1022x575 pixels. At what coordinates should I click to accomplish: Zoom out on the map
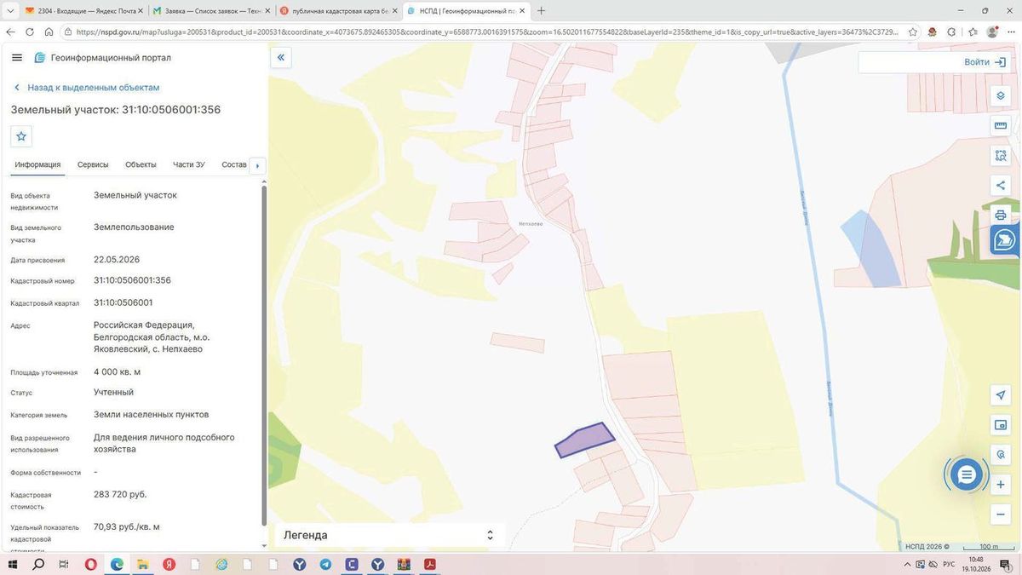(1001, 515)
